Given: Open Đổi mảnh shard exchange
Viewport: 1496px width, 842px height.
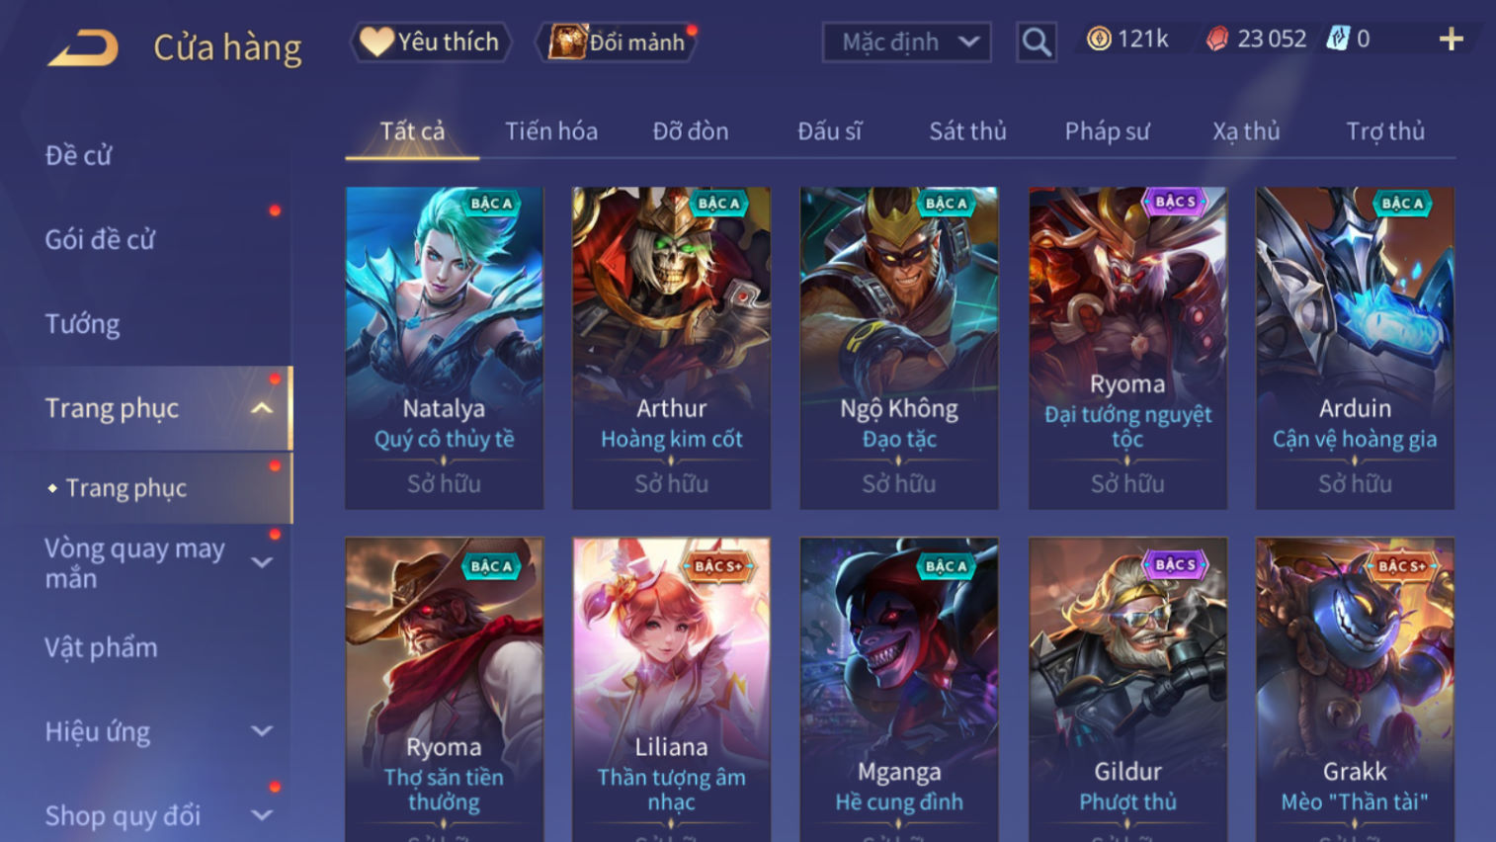Looking at the screenshot, I should coord(618,42).
